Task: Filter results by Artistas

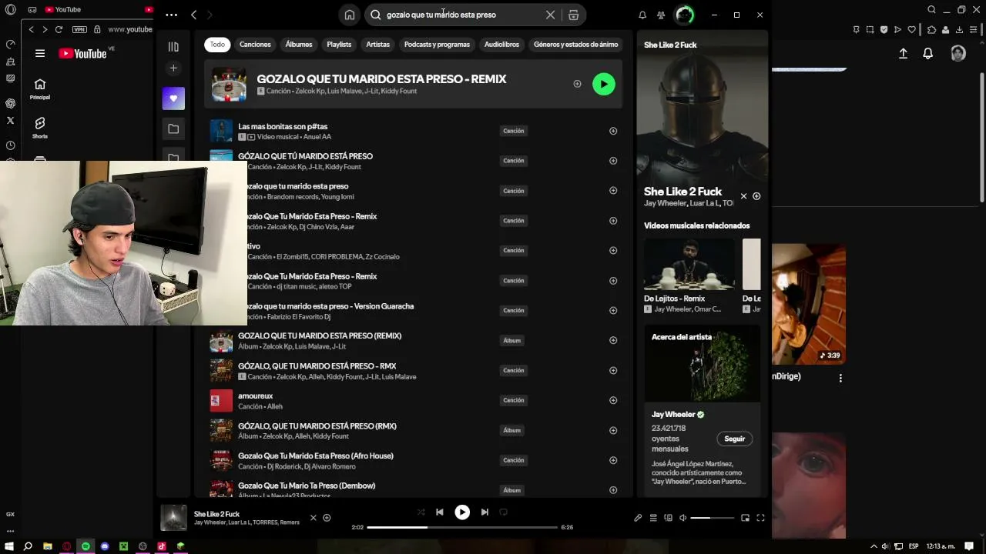Action: click(377, 45)
